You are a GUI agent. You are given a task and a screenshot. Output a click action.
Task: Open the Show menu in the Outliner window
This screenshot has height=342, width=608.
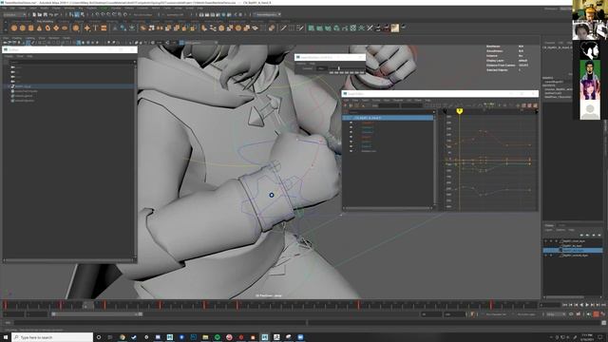[x=20, y=56]
